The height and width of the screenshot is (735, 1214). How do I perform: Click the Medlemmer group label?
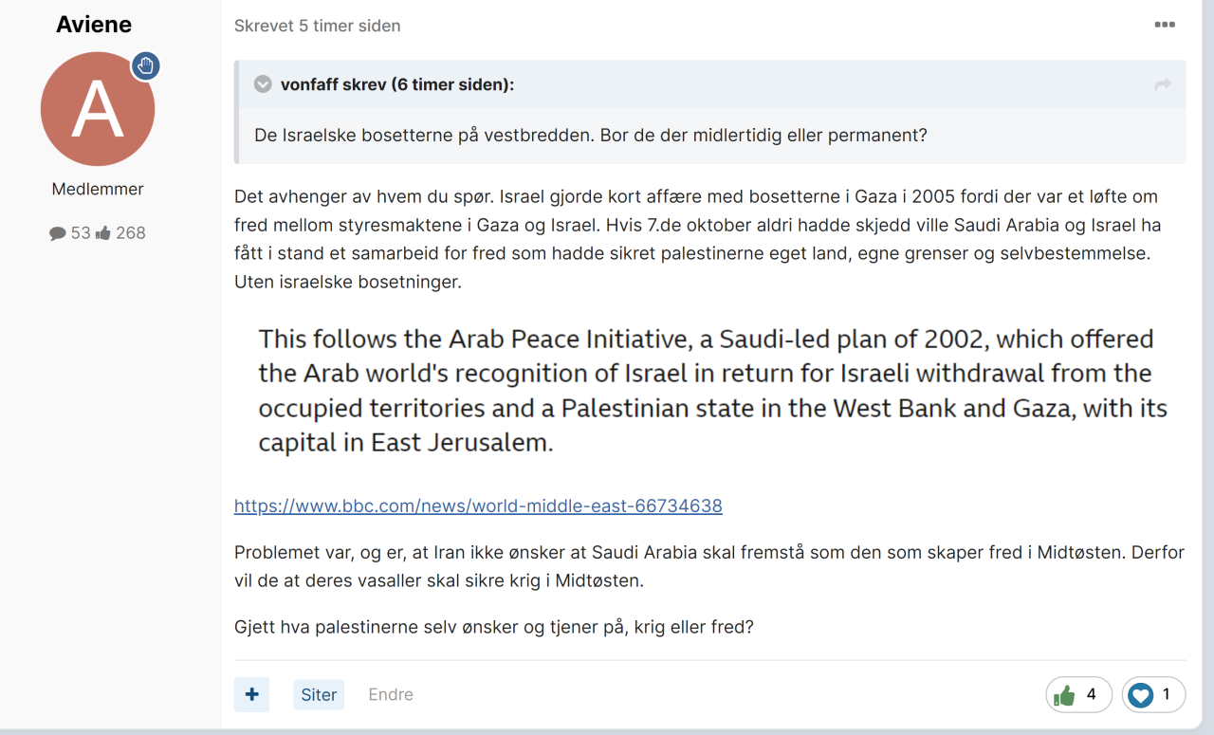click(x=98, y=189)
